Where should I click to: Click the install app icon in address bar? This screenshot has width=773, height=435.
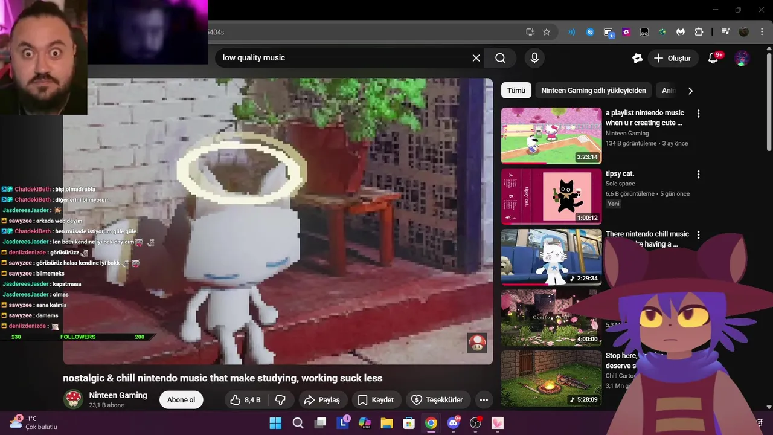[x=530, y=32]
